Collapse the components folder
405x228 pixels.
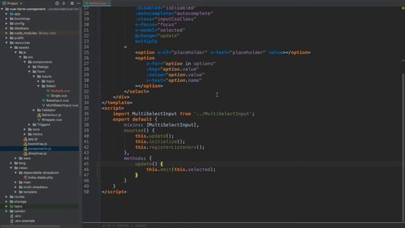(x=25, y=62)
